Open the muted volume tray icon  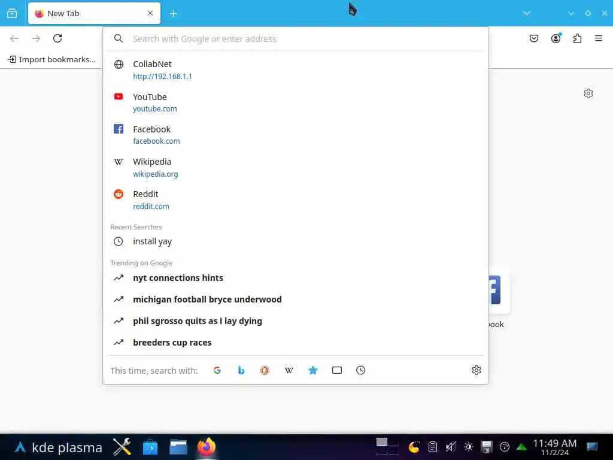pos(451,447)
